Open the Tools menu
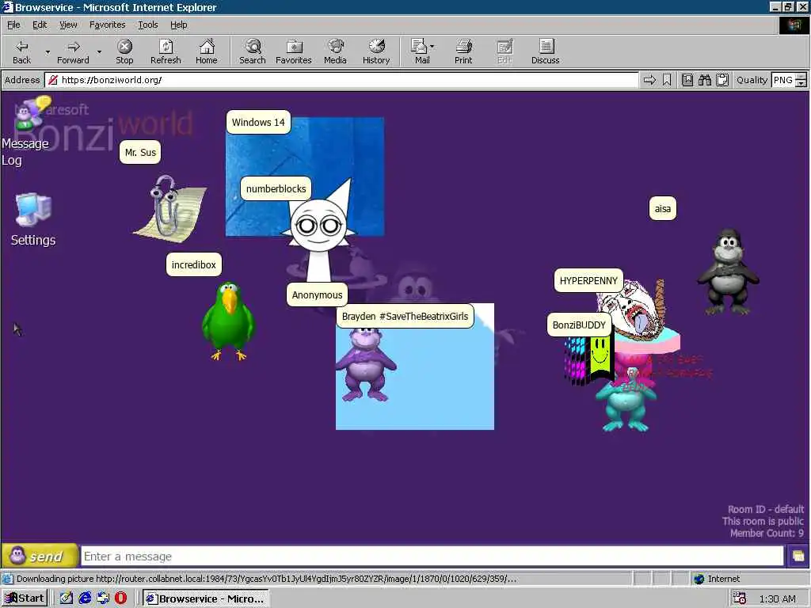 click(x=147, y=25)
